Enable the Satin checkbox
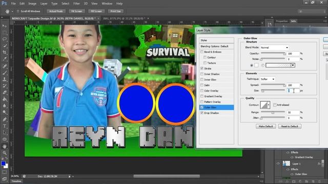Viewport: 328px width, 184px height. click(x=202, y=85)
